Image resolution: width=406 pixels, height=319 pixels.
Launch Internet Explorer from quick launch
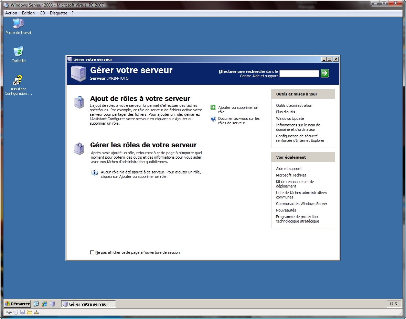coord(44,304)
